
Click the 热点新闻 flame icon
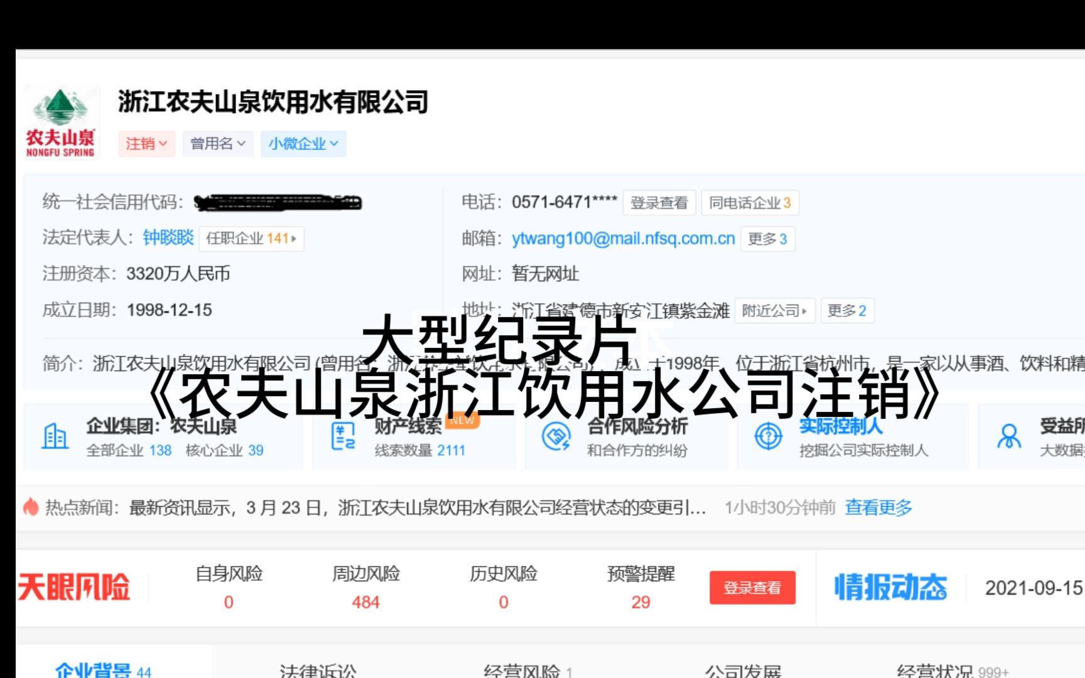pos(31,507)
